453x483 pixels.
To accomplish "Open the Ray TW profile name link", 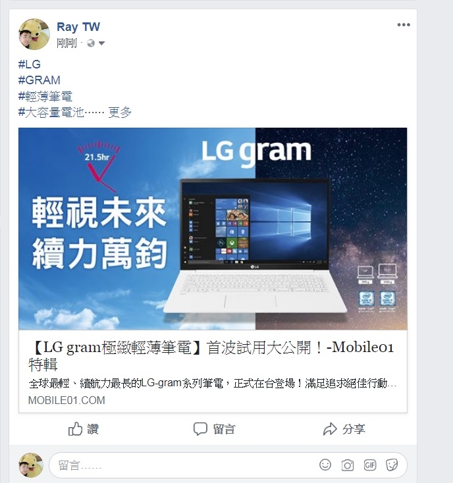I will point(78,27).
